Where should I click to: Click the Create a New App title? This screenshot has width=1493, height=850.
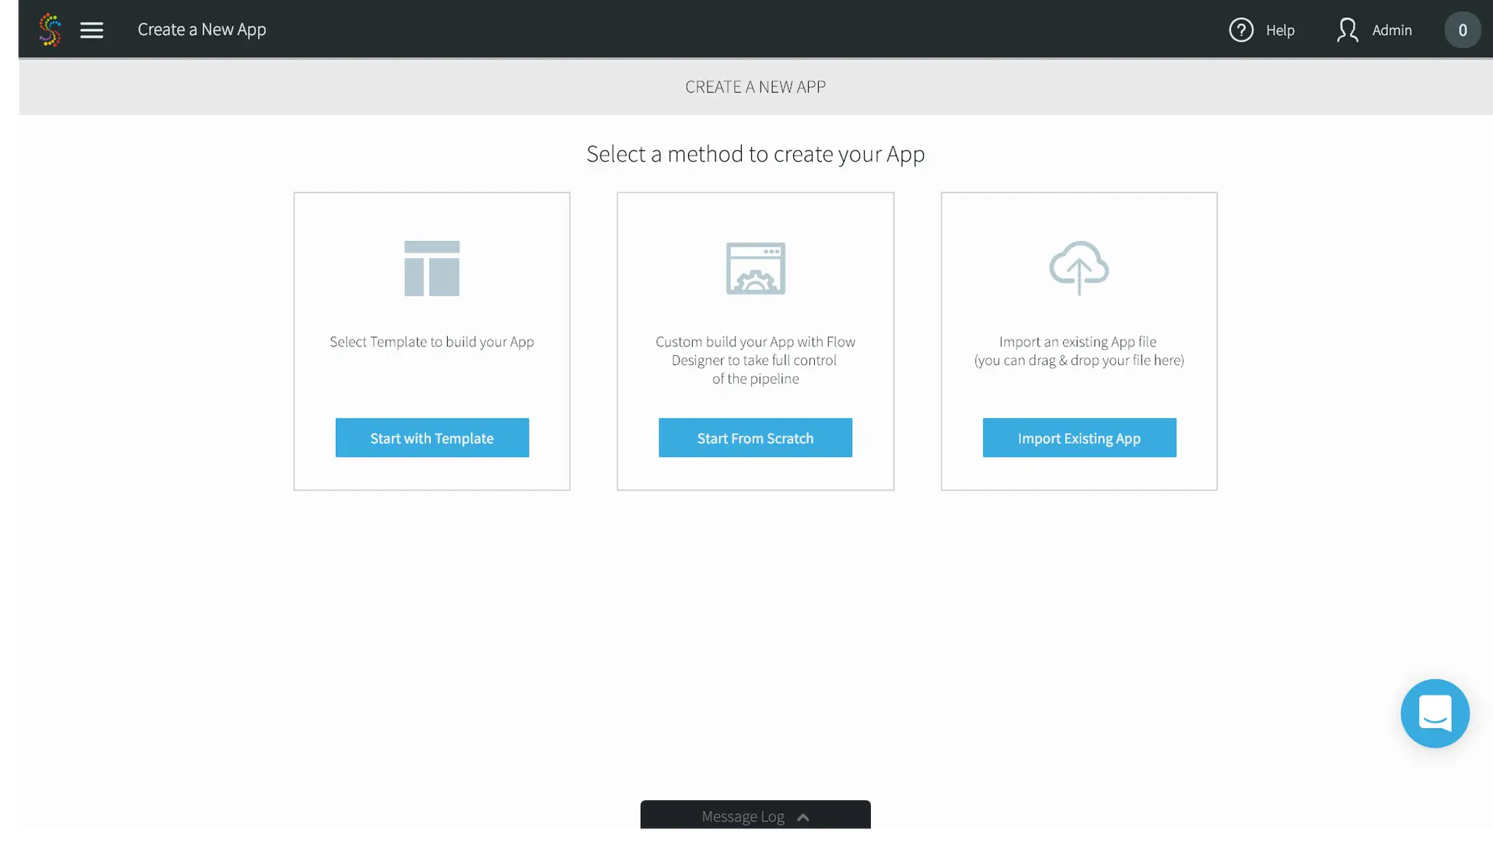pos(201,30)
